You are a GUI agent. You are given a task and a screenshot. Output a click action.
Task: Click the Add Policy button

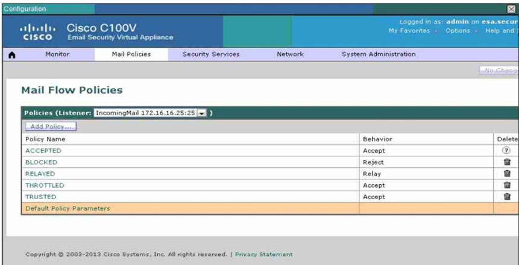click(x=51, y=126)
